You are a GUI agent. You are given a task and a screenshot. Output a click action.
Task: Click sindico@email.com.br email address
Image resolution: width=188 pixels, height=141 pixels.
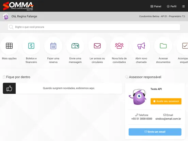pos(168,119)
